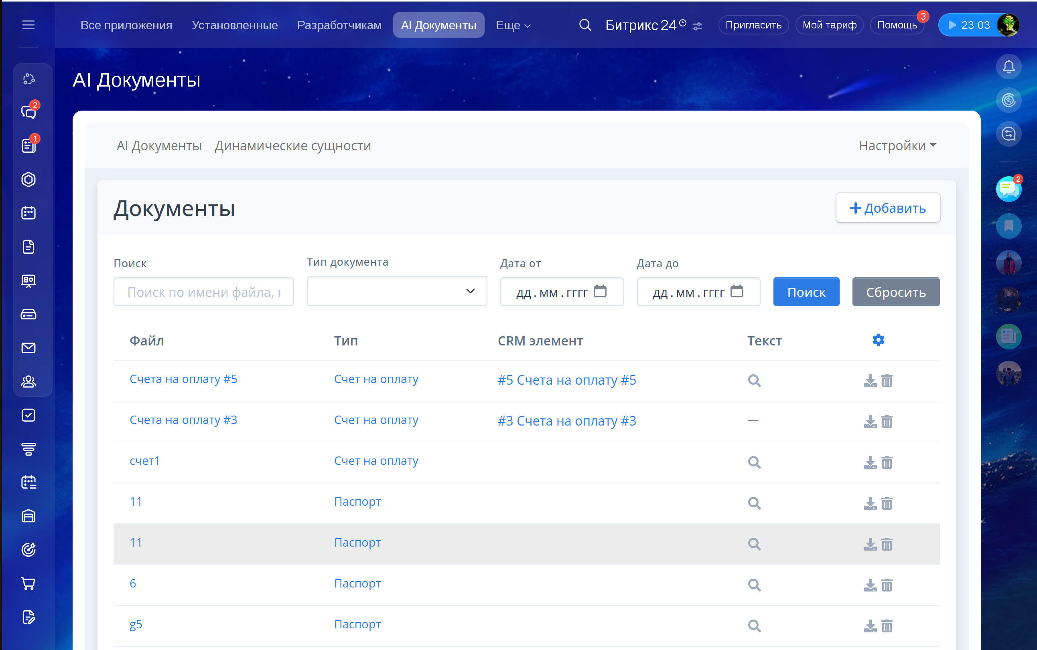Open the calendar picker in 'Дата от'
Viewport: 1037px width, 650px height.
pyautogui.click(x=600, y=291)
